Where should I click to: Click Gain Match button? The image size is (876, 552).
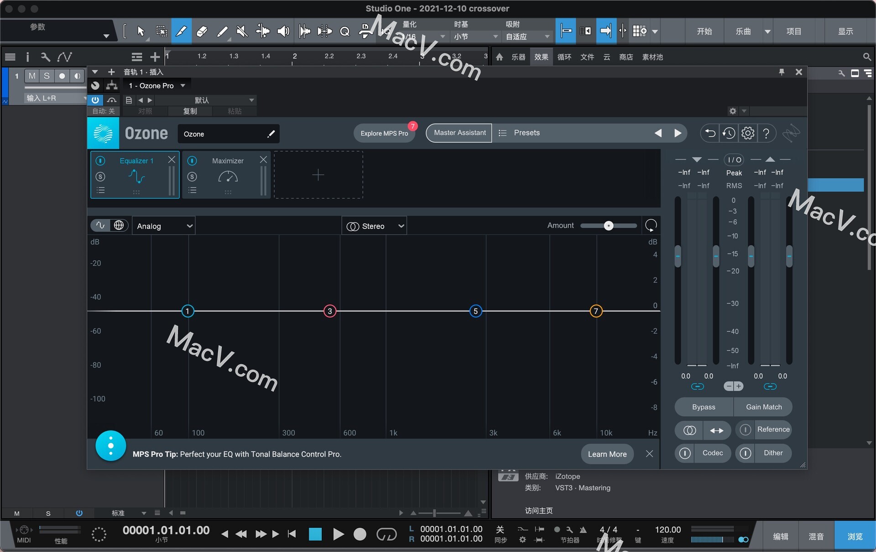pos(763,407)
